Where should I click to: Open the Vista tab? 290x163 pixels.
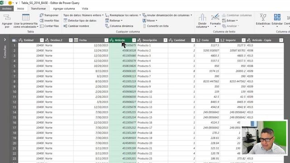coord(85,9)
